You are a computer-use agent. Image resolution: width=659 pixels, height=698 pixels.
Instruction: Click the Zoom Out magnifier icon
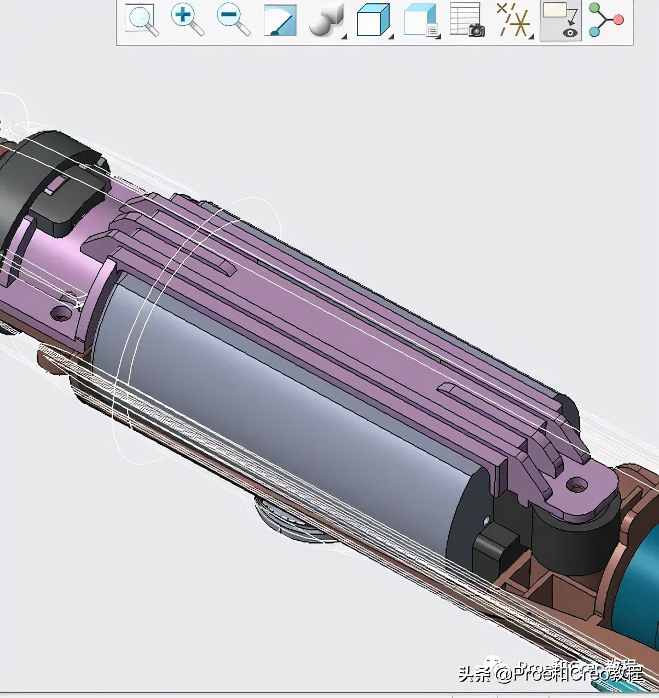coord(233,20)
